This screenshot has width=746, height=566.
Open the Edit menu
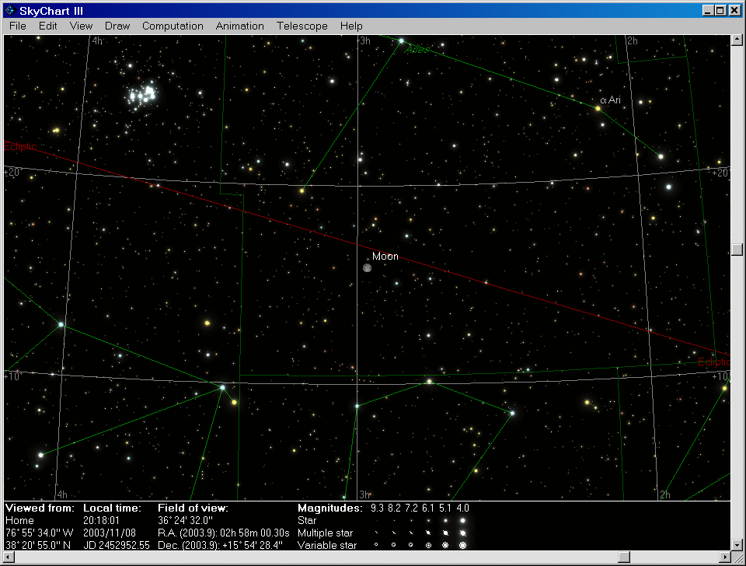click(48, 26)
